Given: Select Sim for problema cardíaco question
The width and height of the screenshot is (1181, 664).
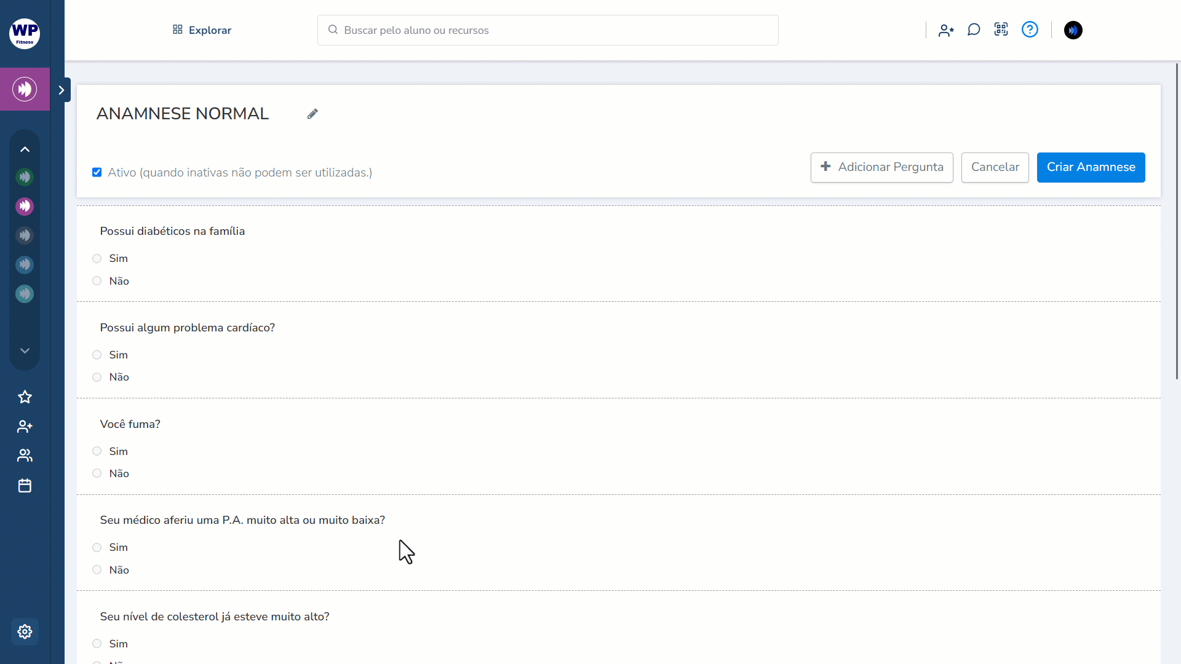Looking at the screenshot, I should pyautogui.click(x=97, y=355).
